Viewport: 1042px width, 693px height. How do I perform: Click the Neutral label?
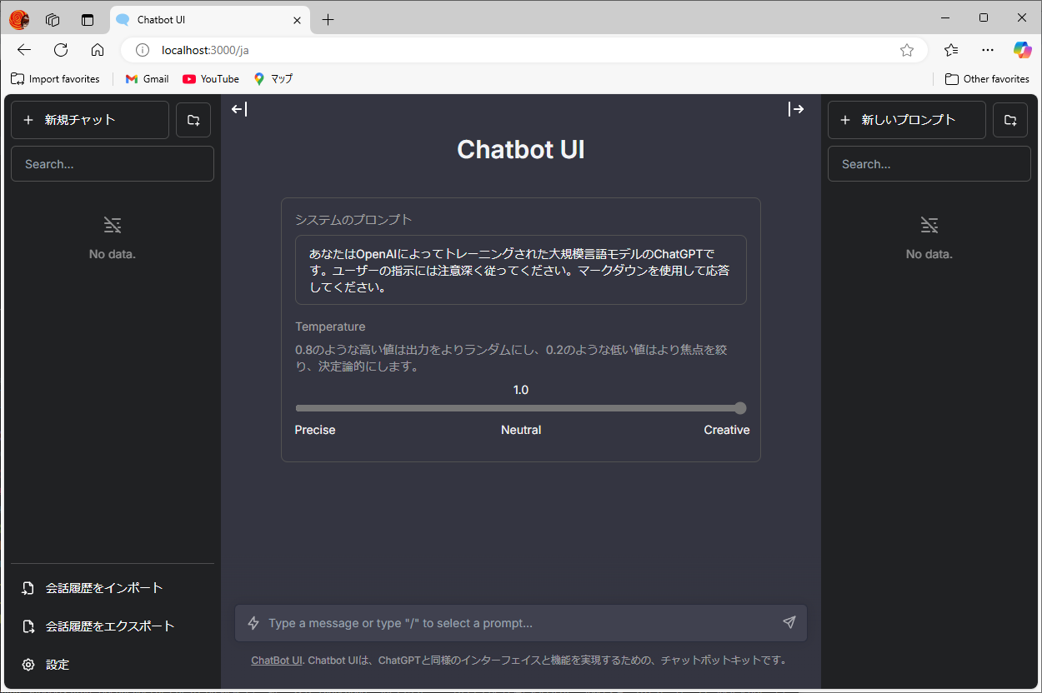click(x=521, y=430)
